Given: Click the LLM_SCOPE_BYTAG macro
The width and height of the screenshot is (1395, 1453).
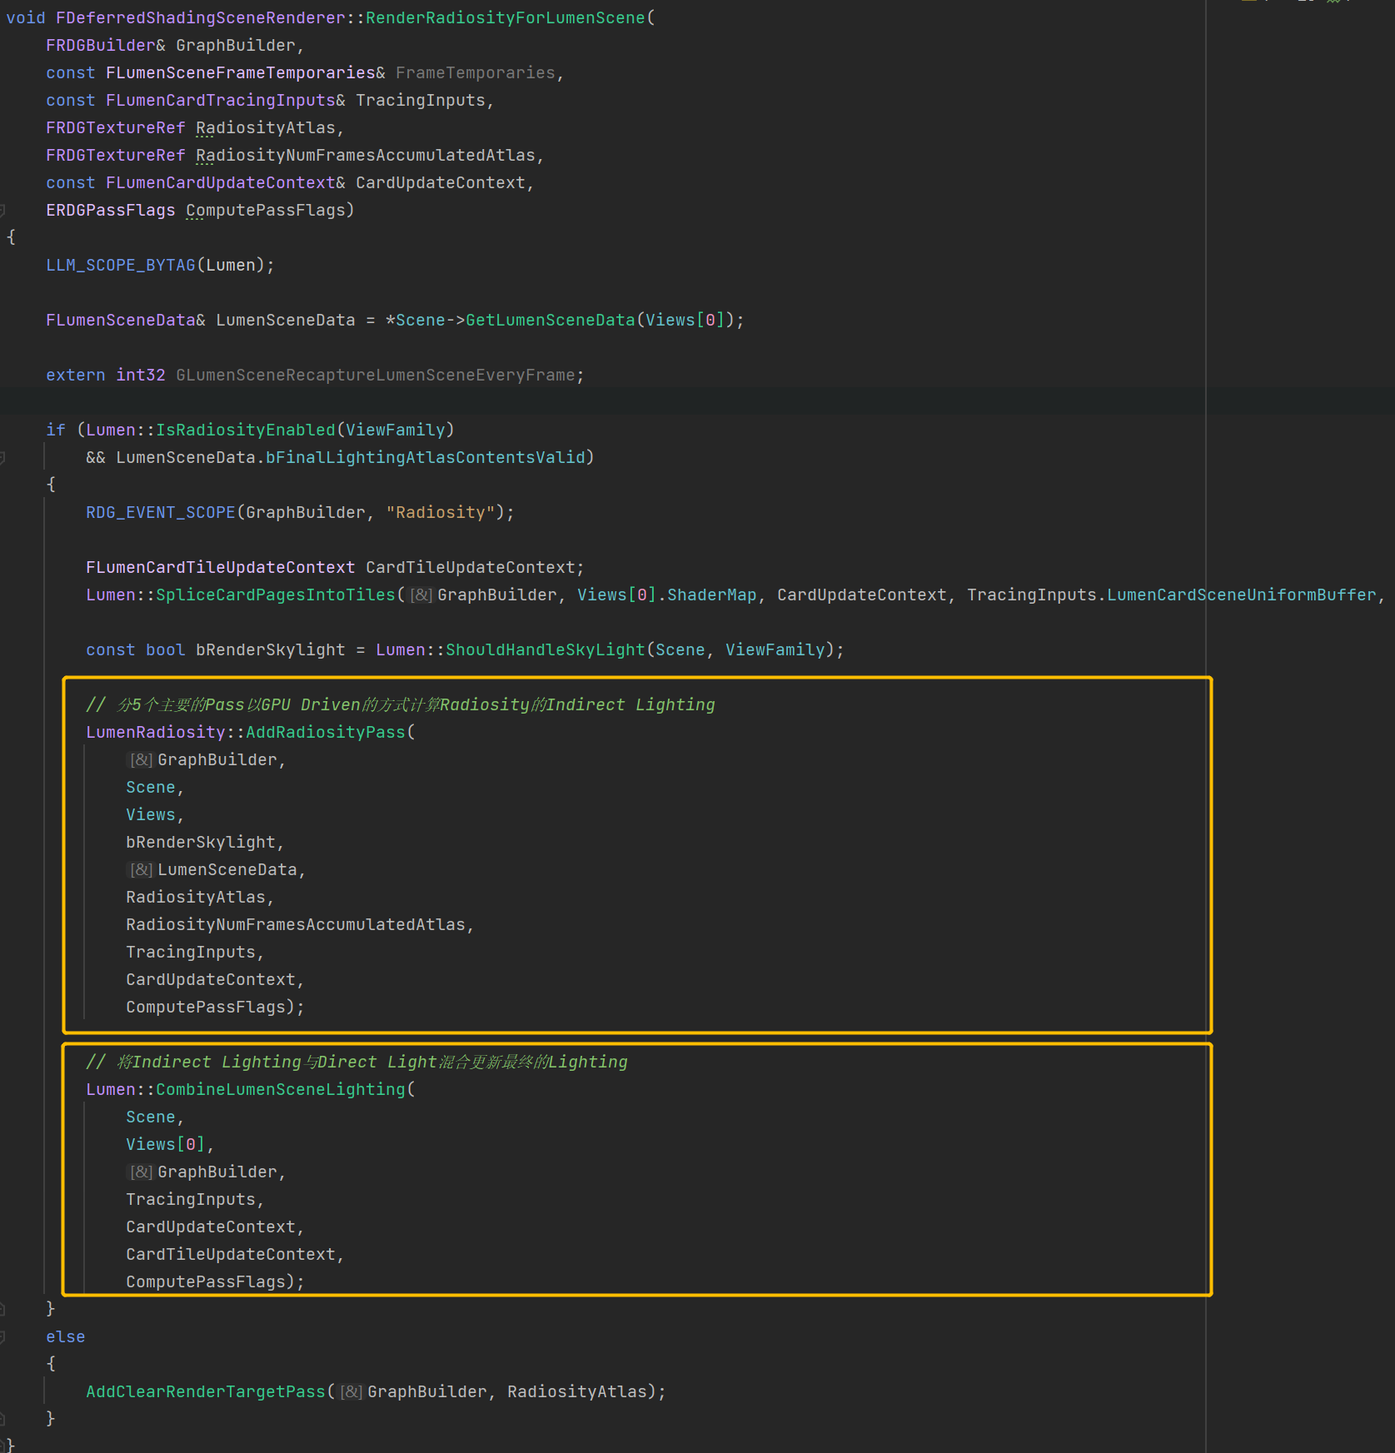Looking at the screenshot, I should click(120, 266).
